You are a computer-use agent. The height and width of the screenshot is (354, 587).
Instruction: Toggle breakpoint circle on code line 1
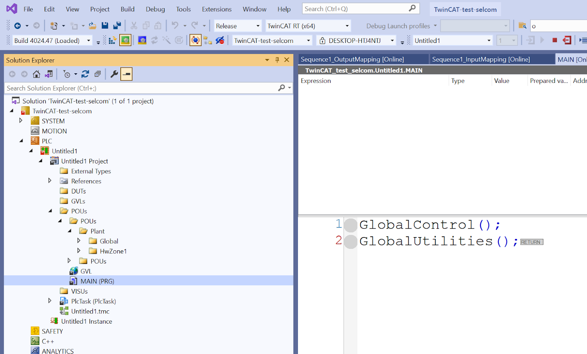click(x=351, y=225)
